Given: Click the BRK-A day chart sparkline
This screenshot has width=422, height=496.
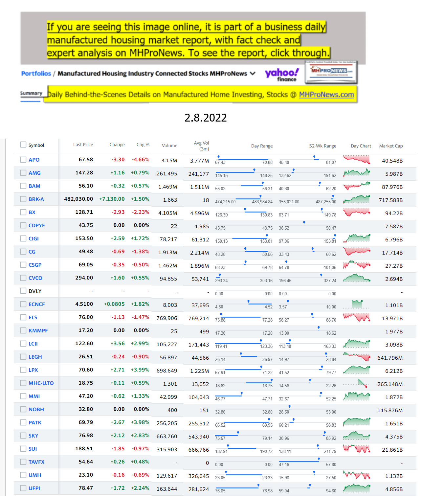Looking at the screenshot, I should coord(357,199).
